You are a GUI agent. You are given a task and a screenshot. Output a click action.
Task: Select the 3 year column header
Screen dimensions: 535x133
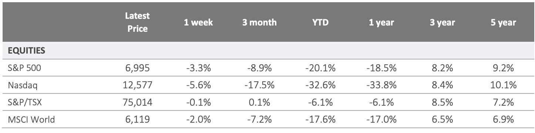[442, 23]
